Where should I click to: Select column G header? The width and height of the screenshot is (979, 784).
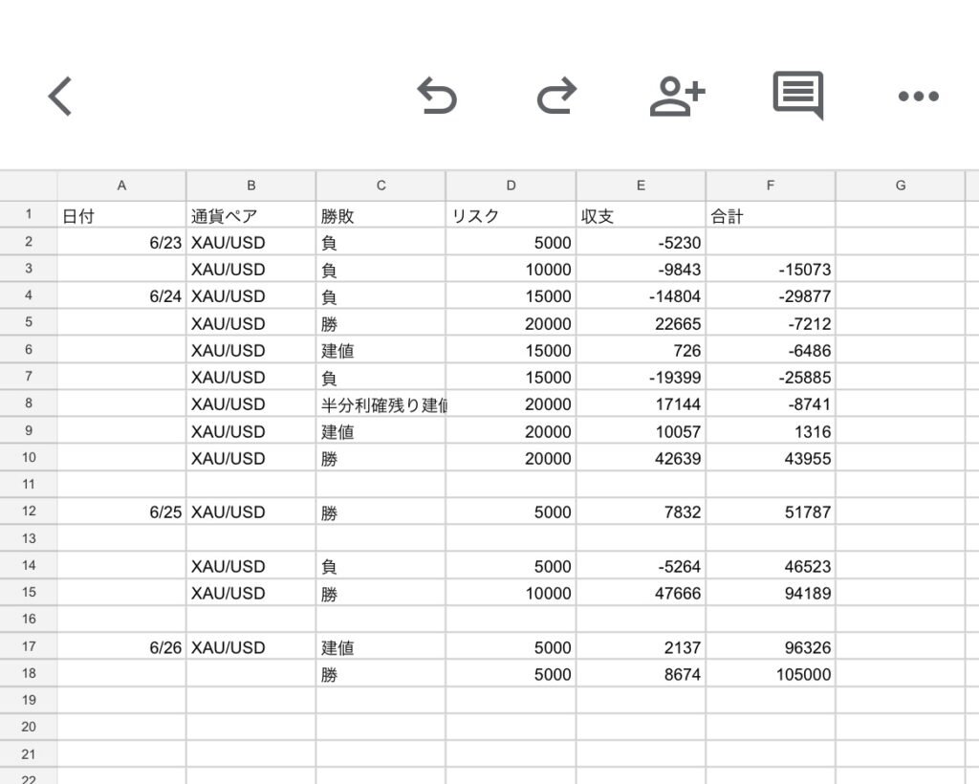[x=901, y=185]
